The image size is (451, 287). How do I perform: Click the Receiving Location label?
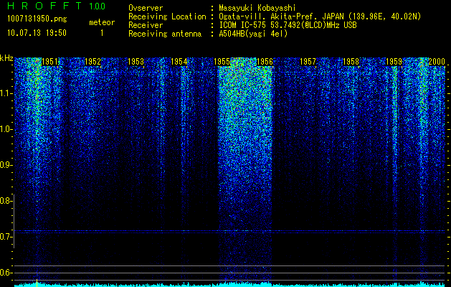click(x=167, y=17)
